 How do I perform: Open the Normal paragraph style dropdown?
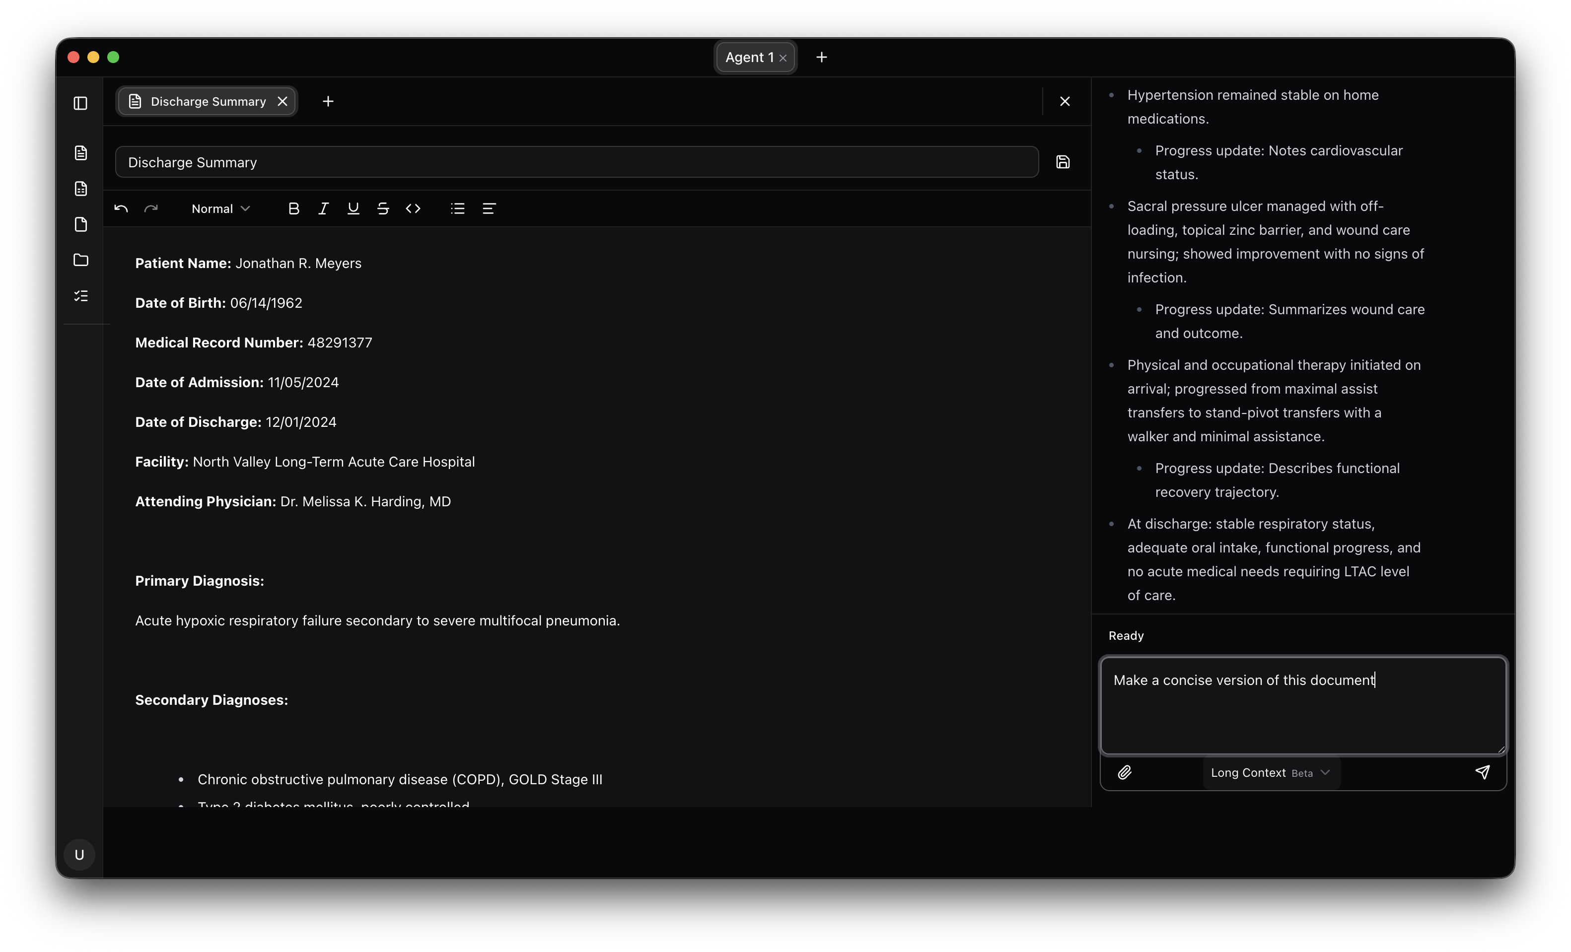pyautogui.click(x=219, y=208)
